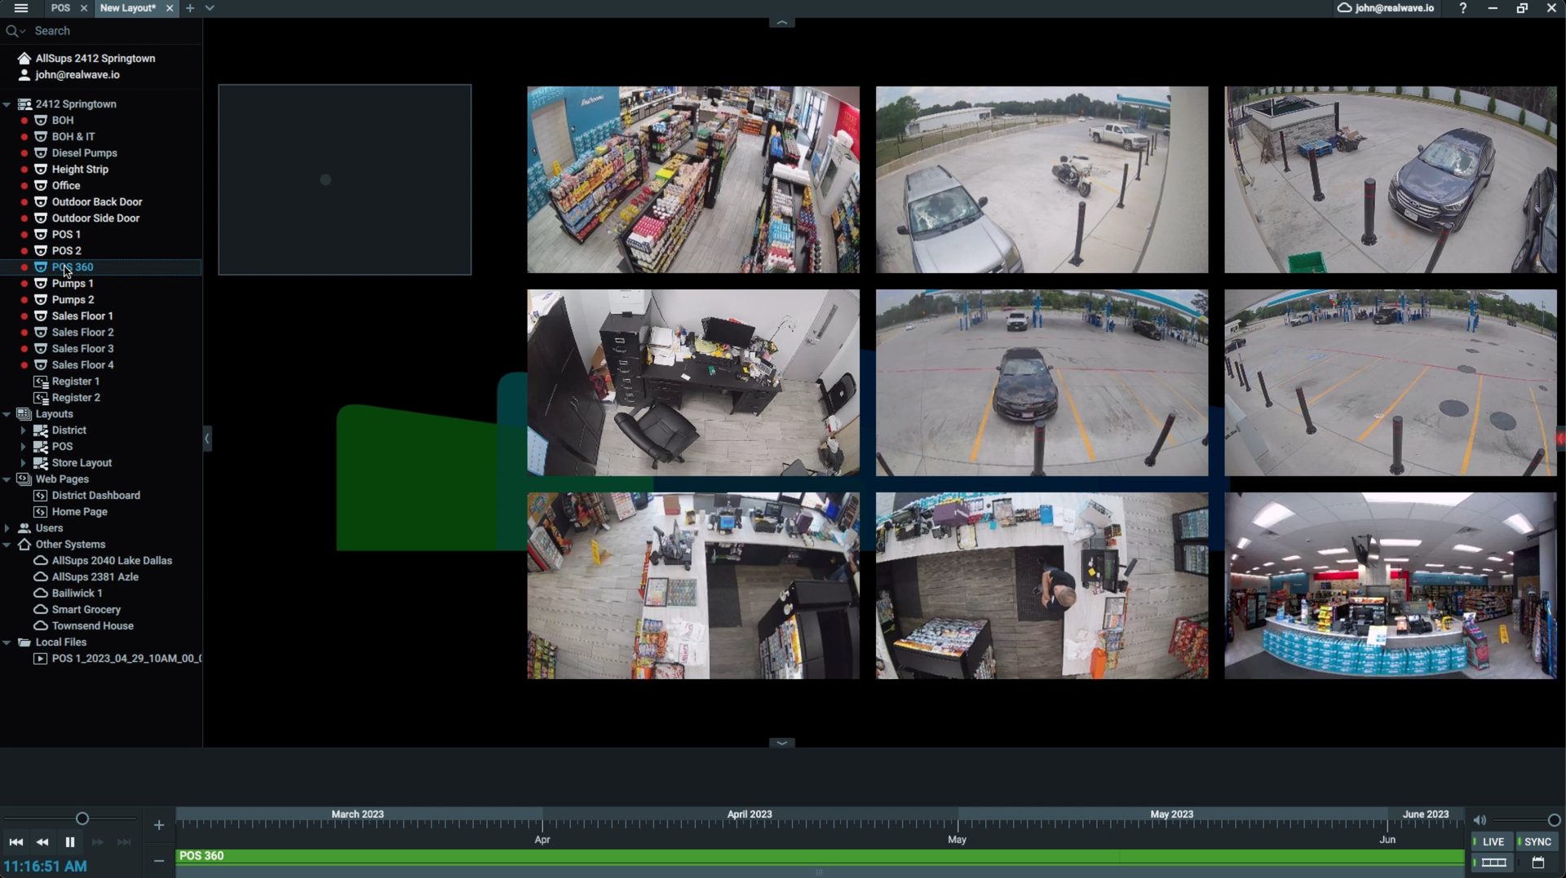Collapse the left resource panel handle
The width and height of the screenshot is (1566, 878).
(x=207, y=439)
